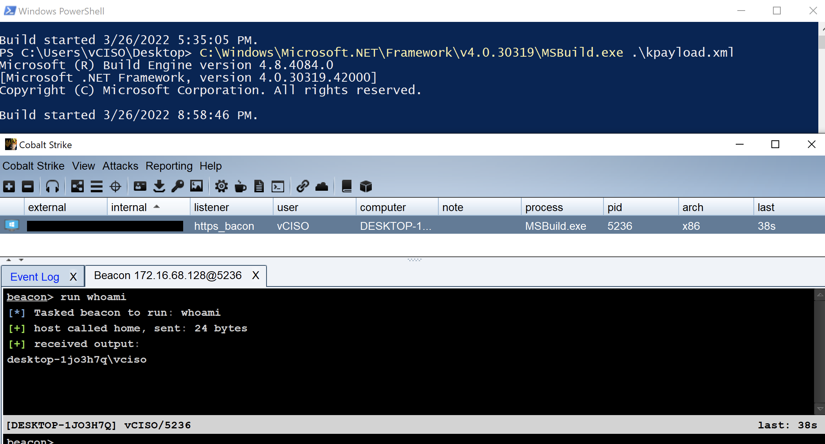This screenshot has width=825, height=444.
Task: Sort sessions by computer column
Action: pyautogui.click(x=397, y=207)
